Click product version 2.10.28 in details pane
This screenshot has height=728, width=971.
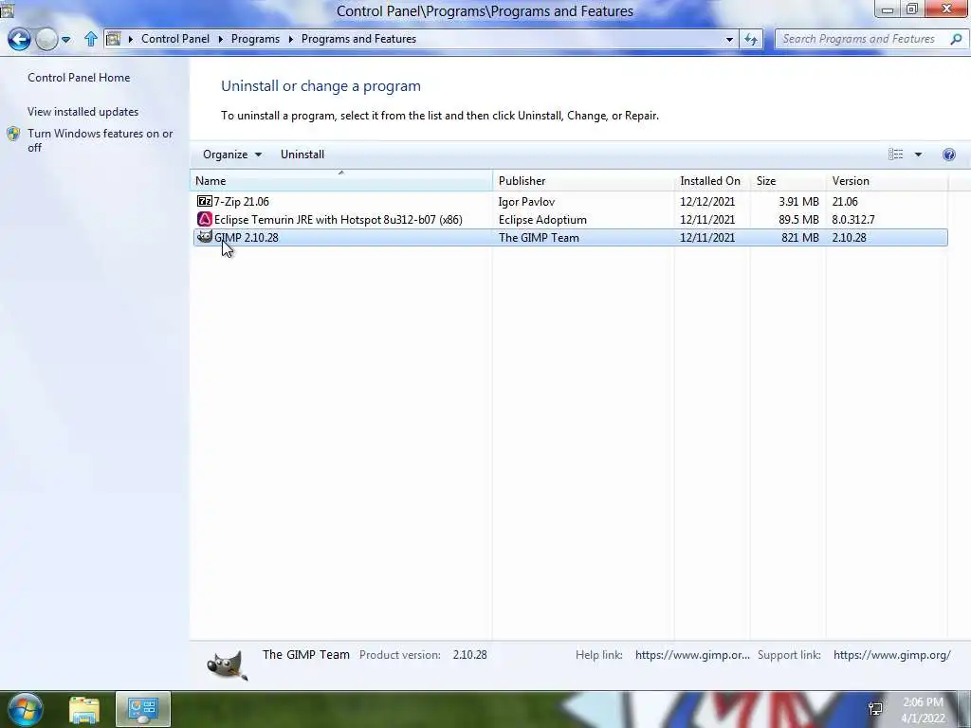(469, 654)
